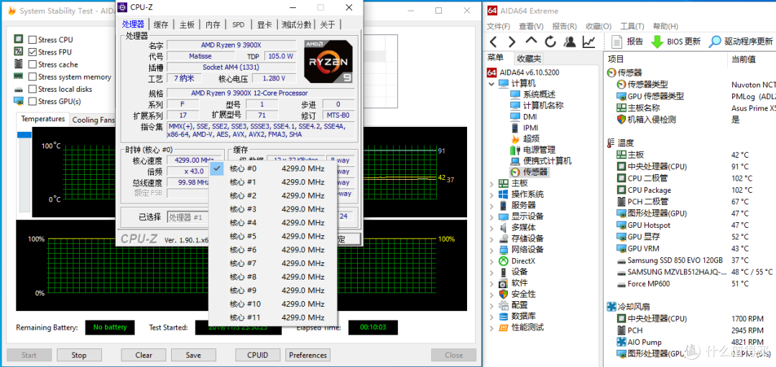Switch to CPU-Z 内存 tab
The height and width of the screenshot is (367, 776).
[213, 24]
